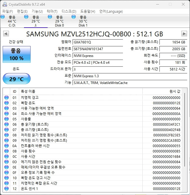190x195 pixels.
Task: Click status orb for 07 총 쓰기량 (호스트)
Action: pos(6,130)
